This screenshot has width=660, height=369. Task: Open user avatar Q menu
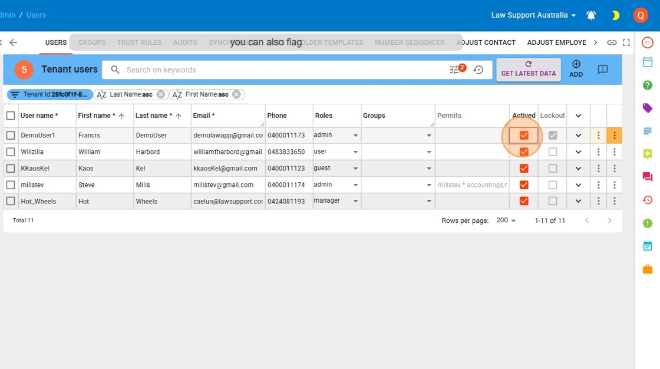tap(641, 15)
